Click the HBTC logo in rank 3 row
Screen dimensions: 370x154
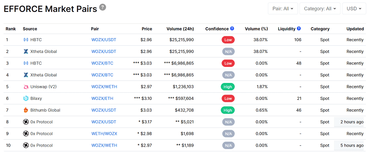coord(26,63)
